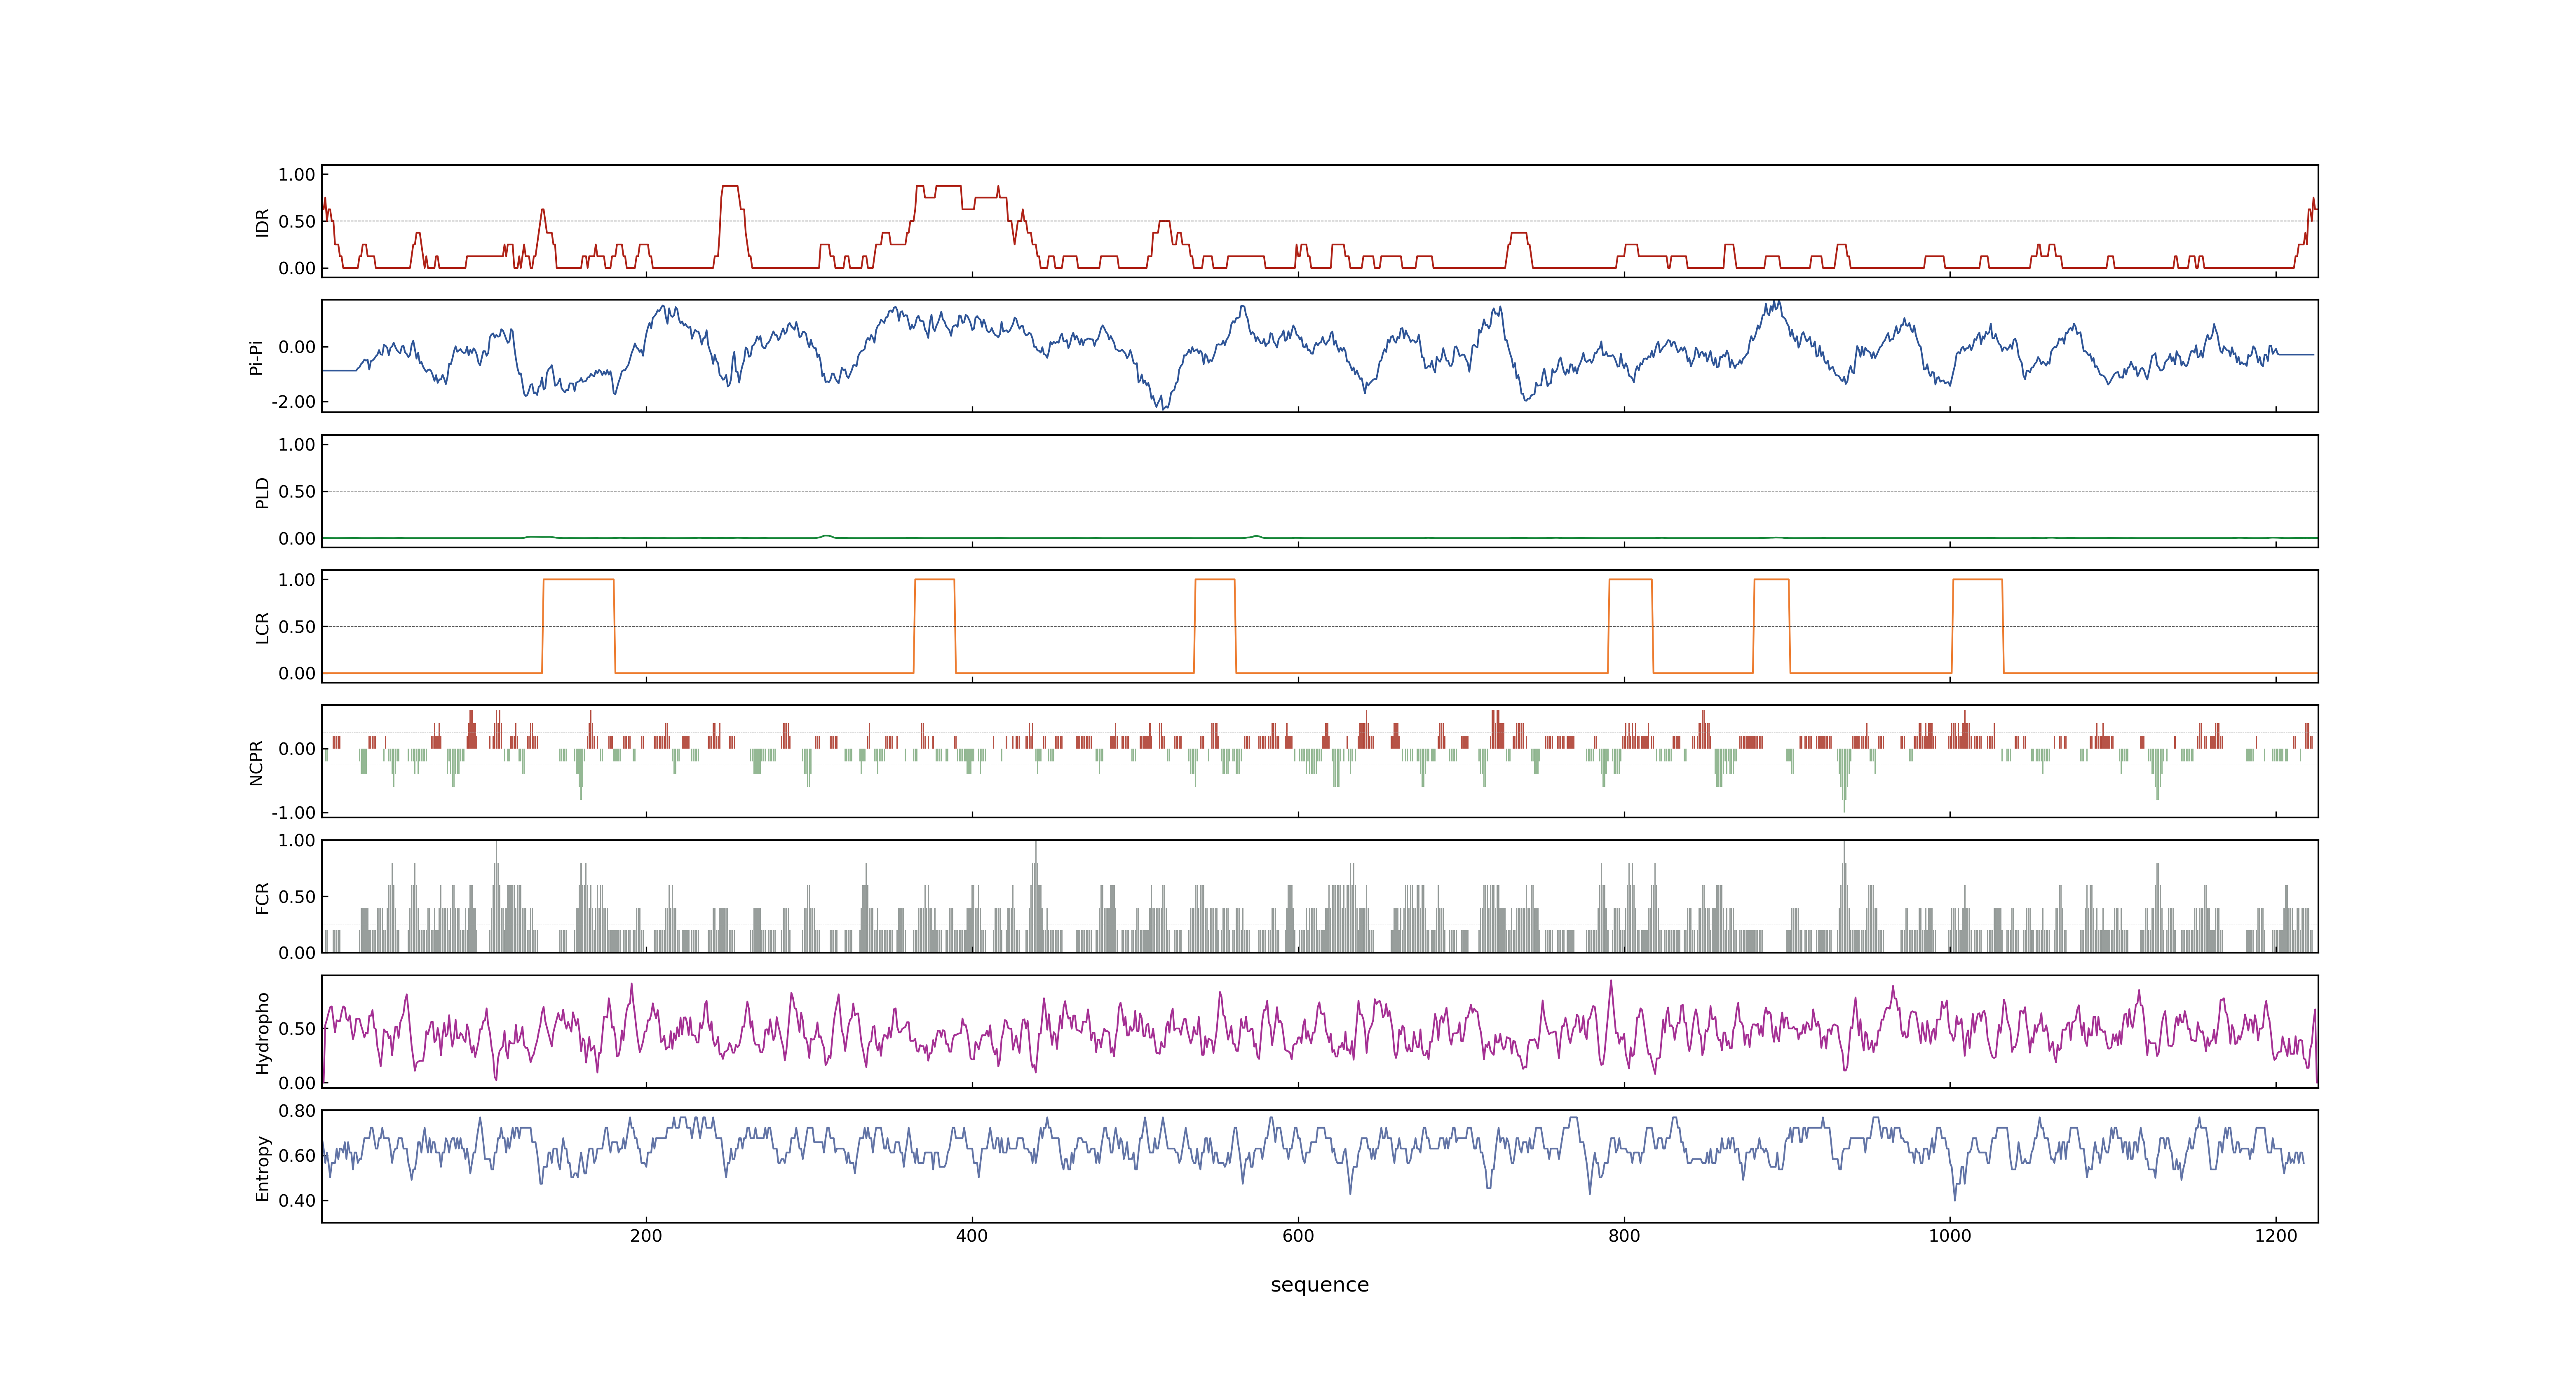Click the 0.60 tick in Entropy panel
The image size is (2576, 1374).
click(297, 1156)
